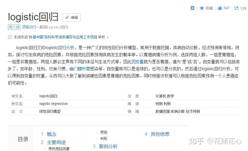Click the 目录 contents heading
Image resolution: width=248 pixels, height=151 pixels.
(x=23, y=139)
